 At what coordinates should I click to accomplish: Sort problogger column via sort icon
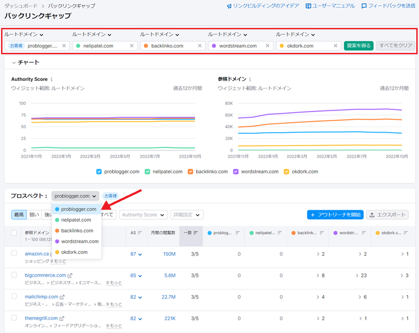[x=237, y=233]
